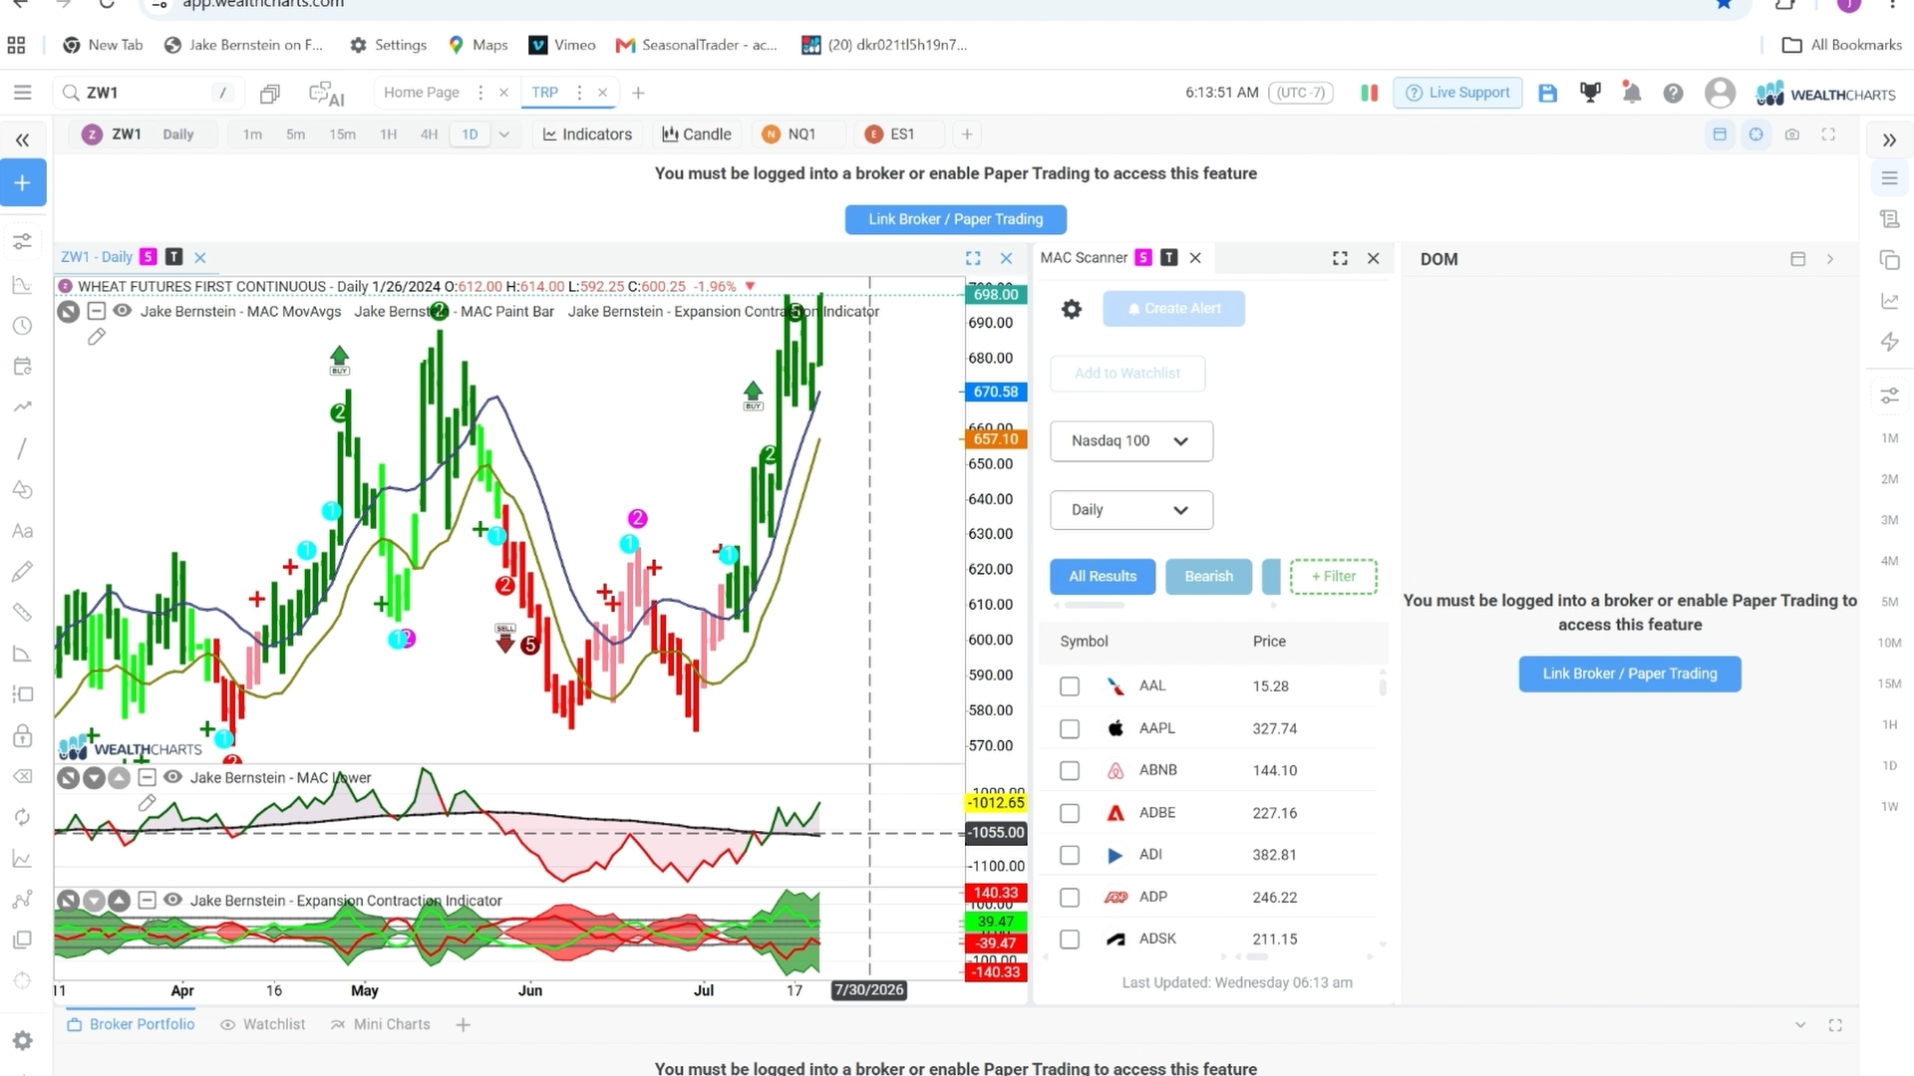The width and height of the screenshot is (1914, 1076).
Task: Open the help question mark icon
Action: (1674, 93)
